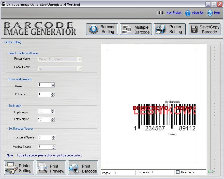The width and height of the screenshot is (224, 179).
Task: Click the Help question mark icon
Action: coord(210,13)
